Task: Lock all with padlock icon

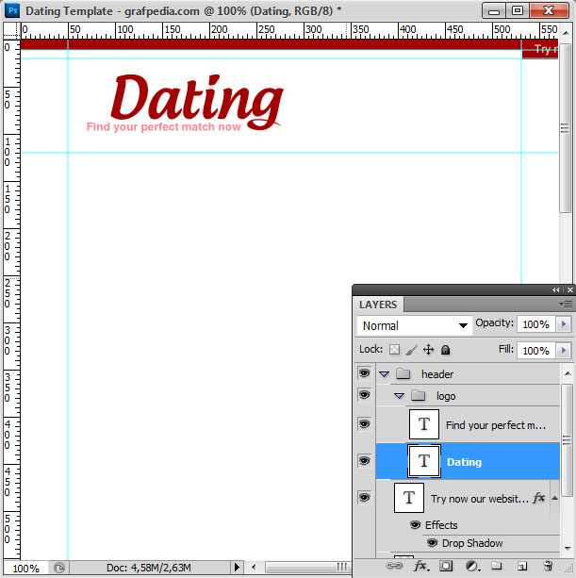Action: 446,350
